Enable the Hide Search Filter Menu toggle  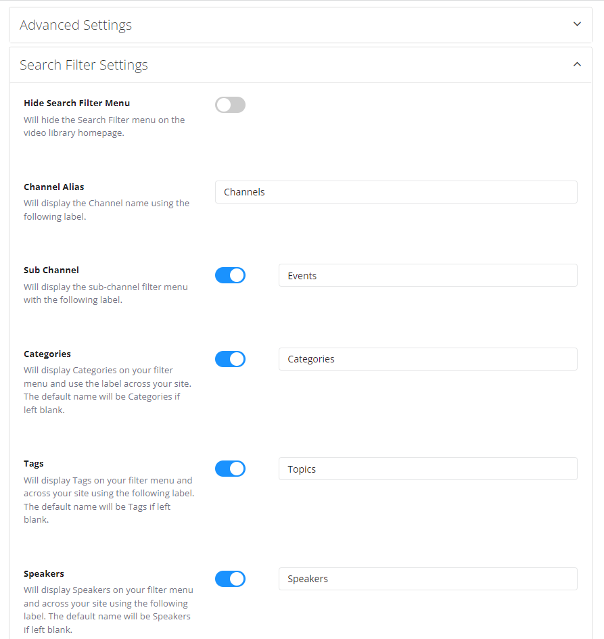[x=230, y=105]
